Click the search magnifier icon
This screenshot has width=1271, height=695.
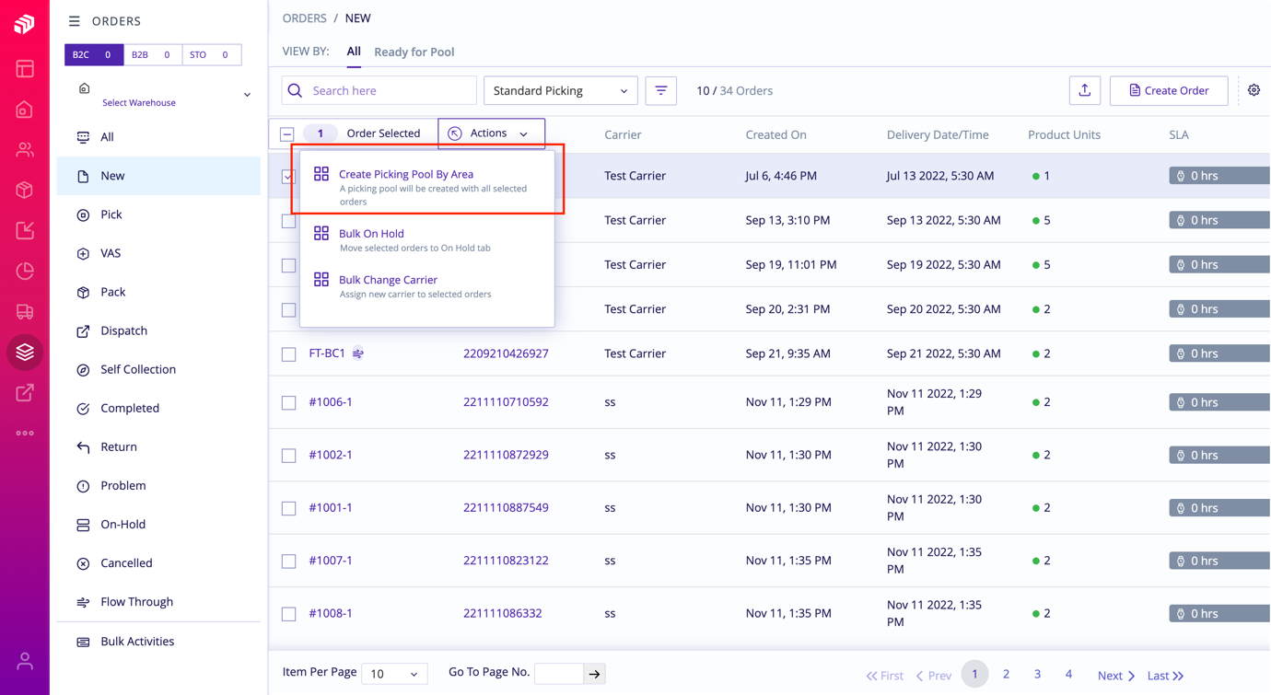(x=295, y=90)
